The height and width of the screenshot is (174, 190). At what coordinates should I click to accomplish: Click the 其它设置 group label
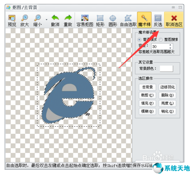click(146, 62)
